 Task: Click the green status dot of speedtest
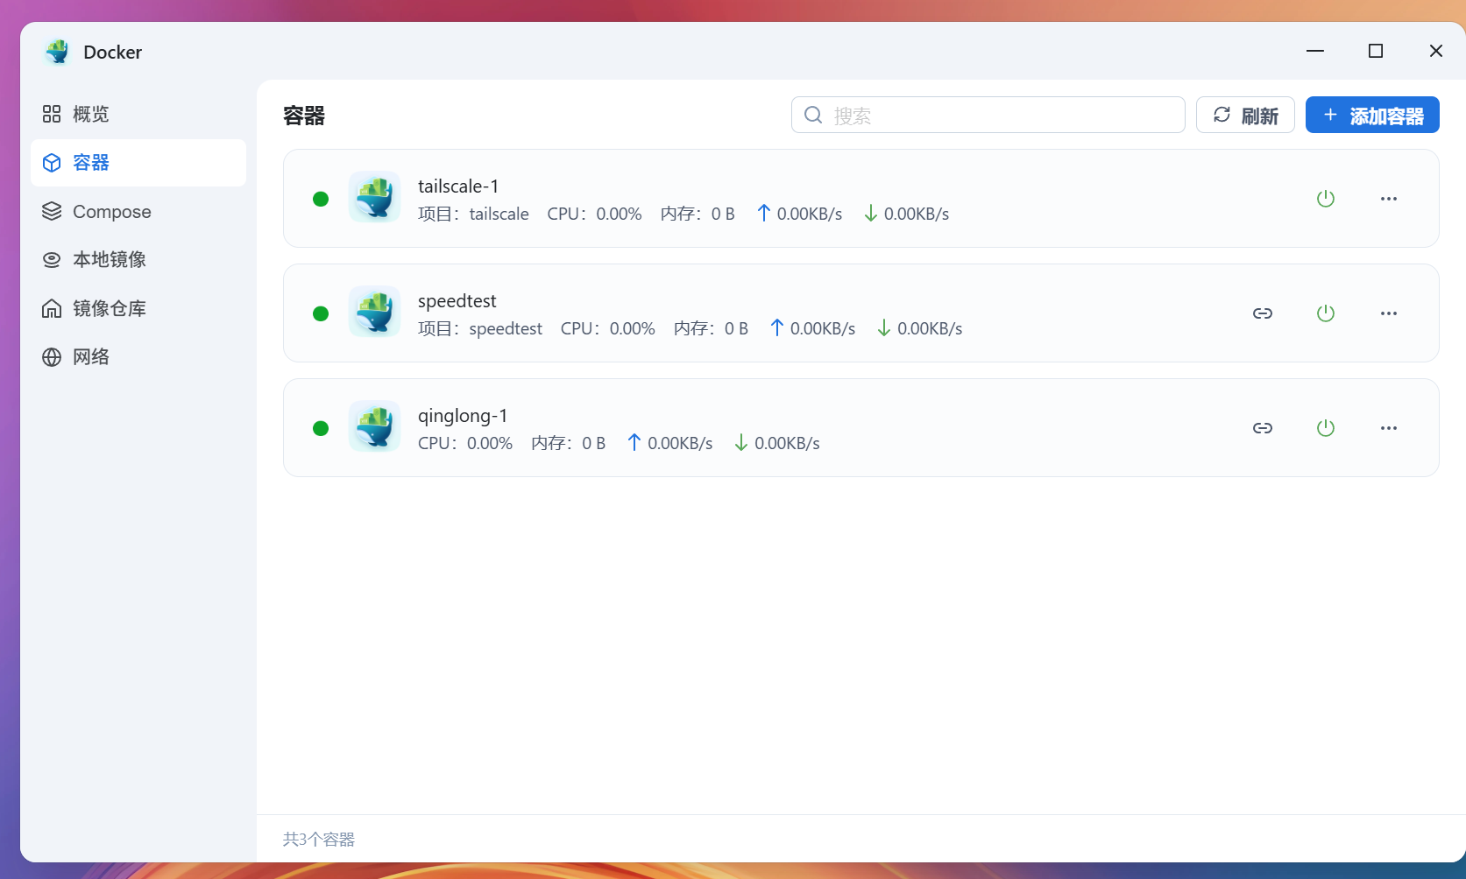coord(321,313)
